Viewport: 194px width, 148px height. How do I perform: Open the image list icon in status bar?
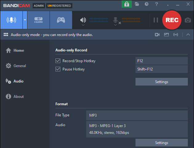click(166, 35)
